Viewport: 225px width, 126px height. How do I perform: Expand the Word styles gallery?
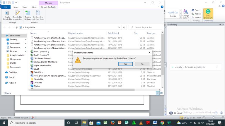click(180, 17)
